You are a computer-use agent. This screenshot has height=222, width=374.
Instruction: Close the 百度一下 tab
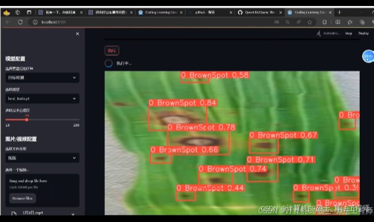click(82, 13)
